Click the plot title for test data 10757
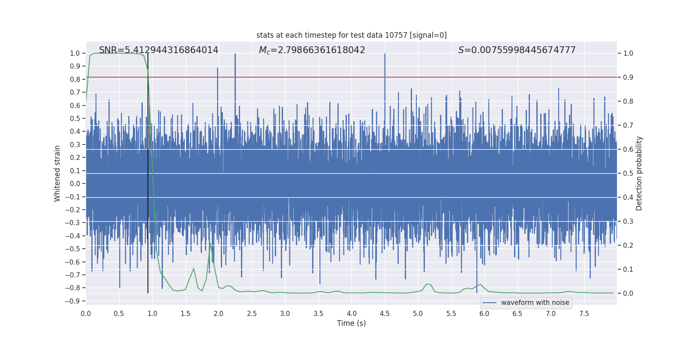The width and height of the screenshot is (686, 343). [351, 35]
